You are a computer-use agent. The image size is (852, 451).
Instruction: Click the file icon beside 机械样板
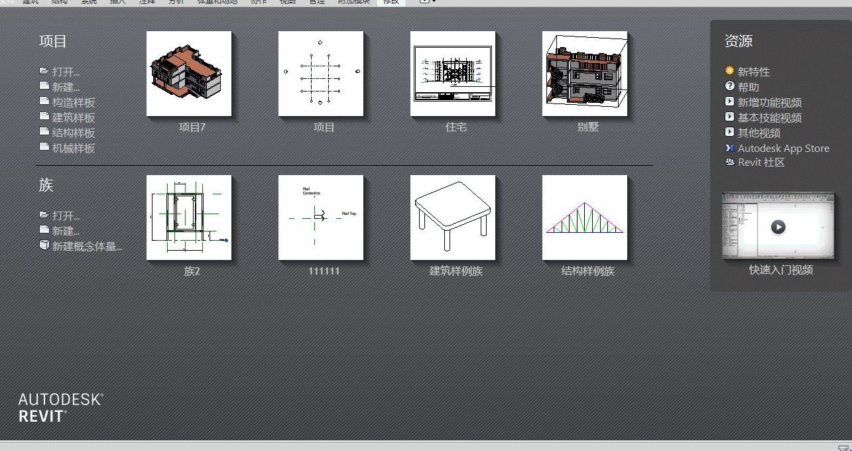pyautogui.click(x=44, y=147)
